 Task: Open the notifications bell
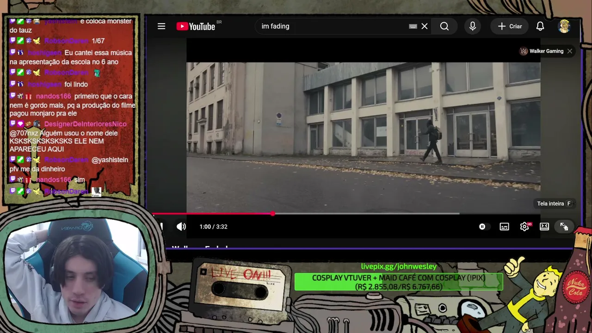pyautogui.click(x=540, y=26)
